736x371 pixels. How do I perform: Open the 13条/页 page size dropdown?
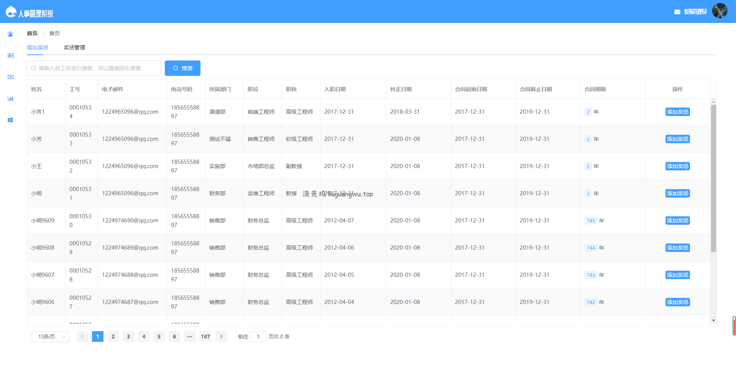coord(49,337)
